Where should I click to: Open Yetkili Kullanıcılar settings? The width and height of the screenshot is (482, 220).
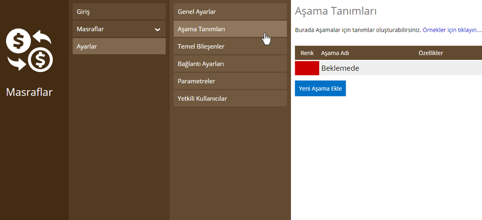point(230,99)
